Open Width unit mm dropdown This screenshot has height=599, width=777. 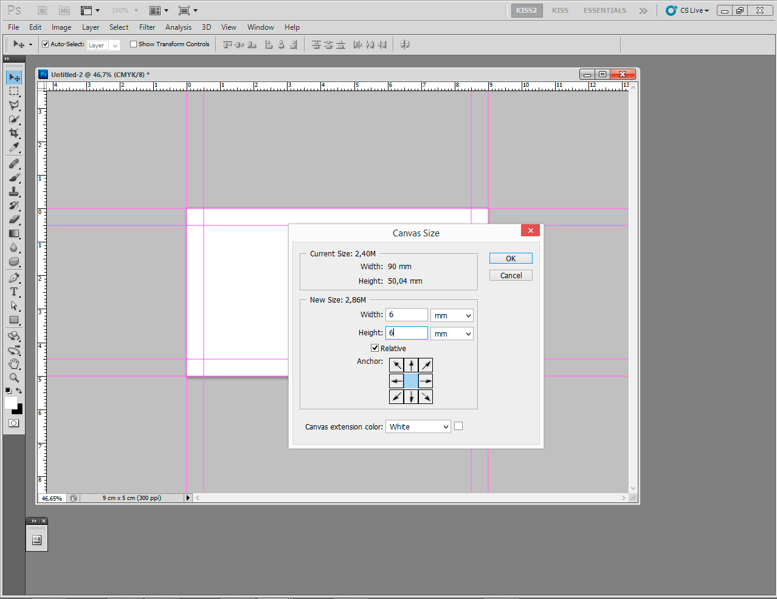[x=452, y=315]
